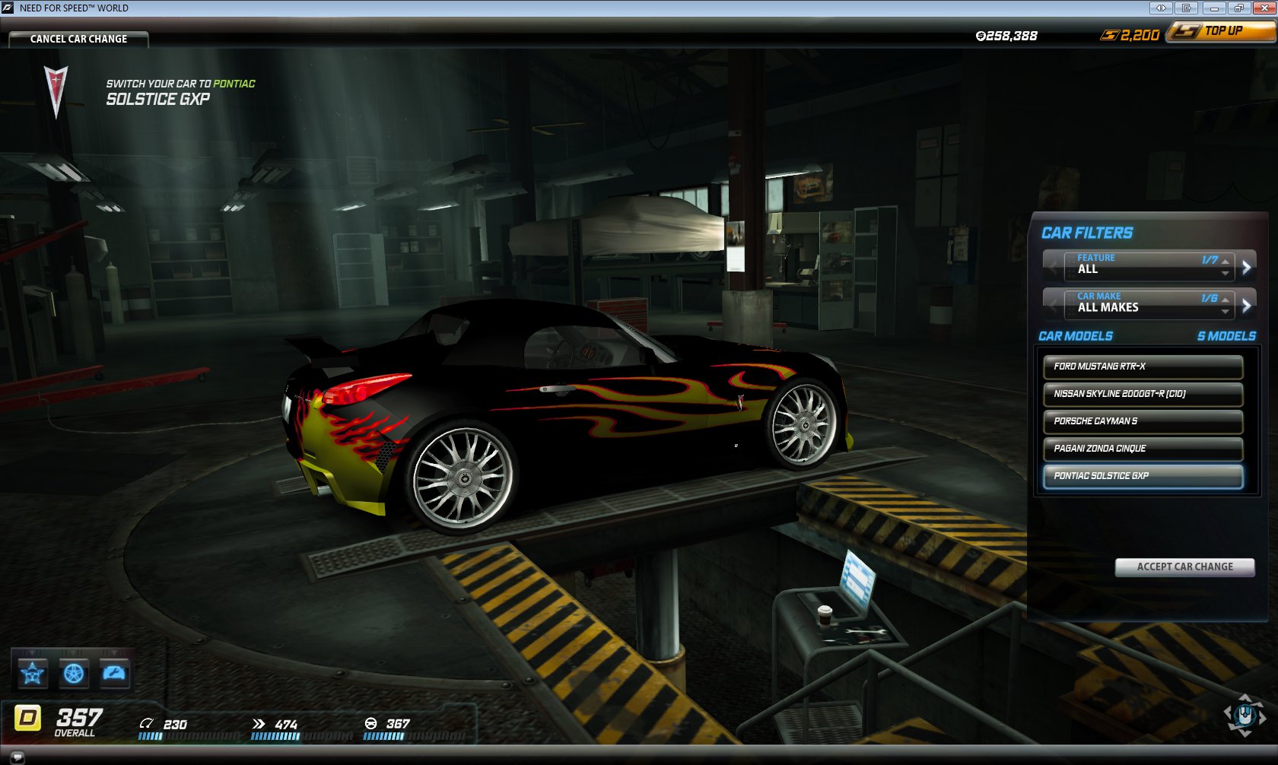Click the Car Models heading
This screenshot has height=765, width=1278.
click(x=1076, y=336)
